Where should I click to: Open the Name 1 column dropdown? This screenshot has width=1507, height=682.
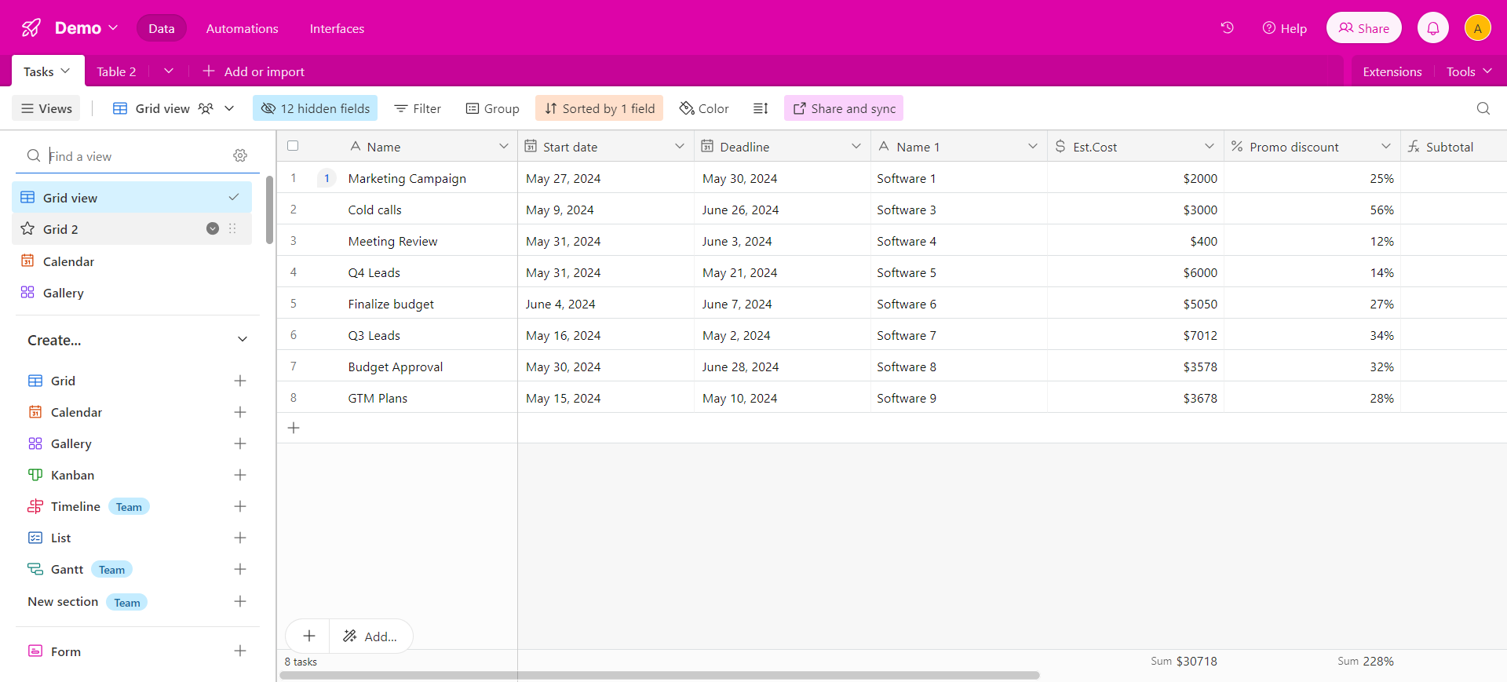coord(1033,147)
